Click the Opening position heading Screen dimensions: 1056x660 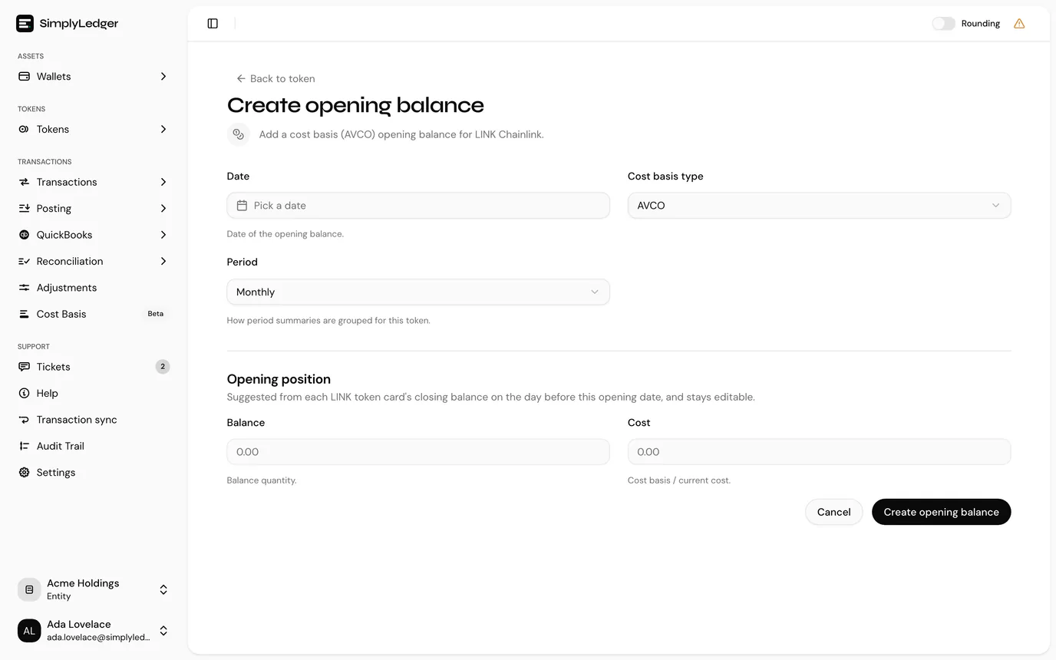point(279,379)
